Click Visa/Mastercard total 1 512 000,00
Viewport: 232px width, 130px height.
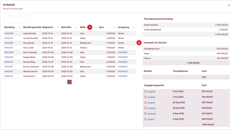pyautogui.click(x=222, y=48)
